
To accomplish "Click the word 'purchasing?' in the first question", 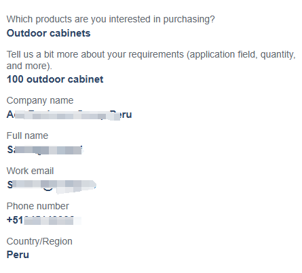I will (x=189, y=20).
